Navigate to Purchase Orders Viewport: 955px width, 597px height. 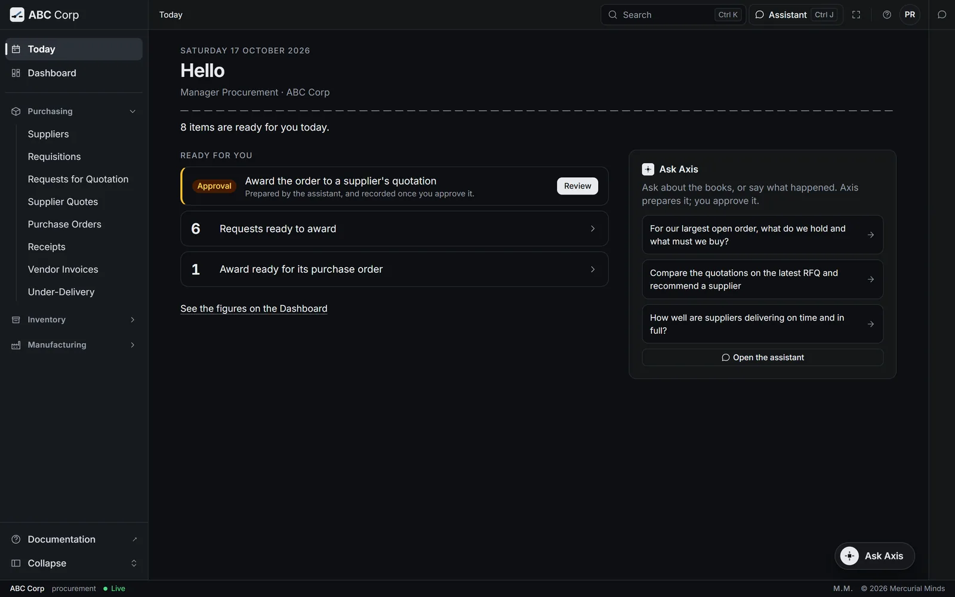64,224
